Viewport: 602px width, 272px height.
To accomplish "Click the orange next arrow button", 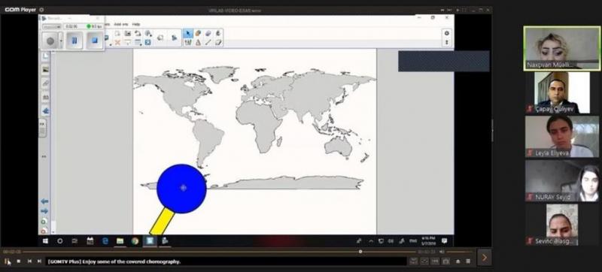I will pos(484,258).
